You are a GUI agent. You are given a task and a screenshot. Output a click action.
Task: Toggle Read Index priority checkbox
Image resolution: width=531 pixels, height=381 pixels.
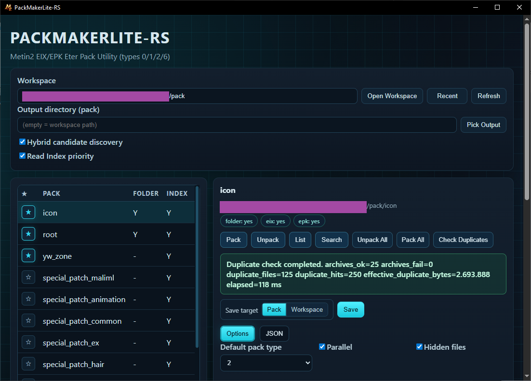tap(22, 156)
